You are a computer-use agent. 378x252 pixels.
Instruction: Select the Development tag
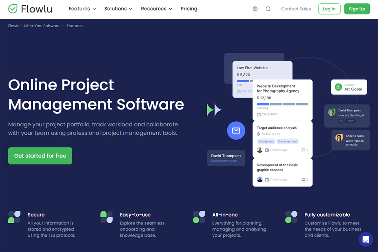(x=287, y=141)
